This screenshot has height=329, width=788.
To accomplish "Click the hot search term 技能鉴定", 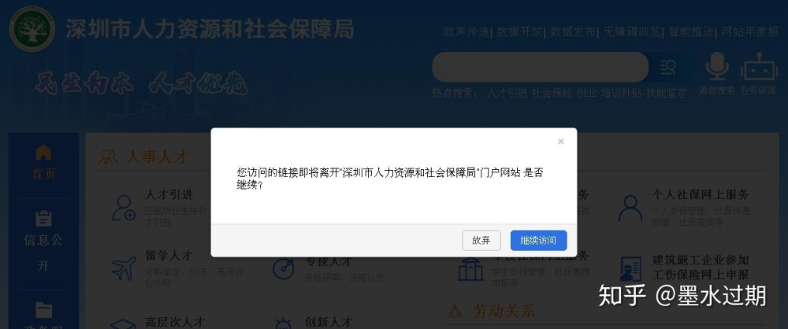I will 666,93.
